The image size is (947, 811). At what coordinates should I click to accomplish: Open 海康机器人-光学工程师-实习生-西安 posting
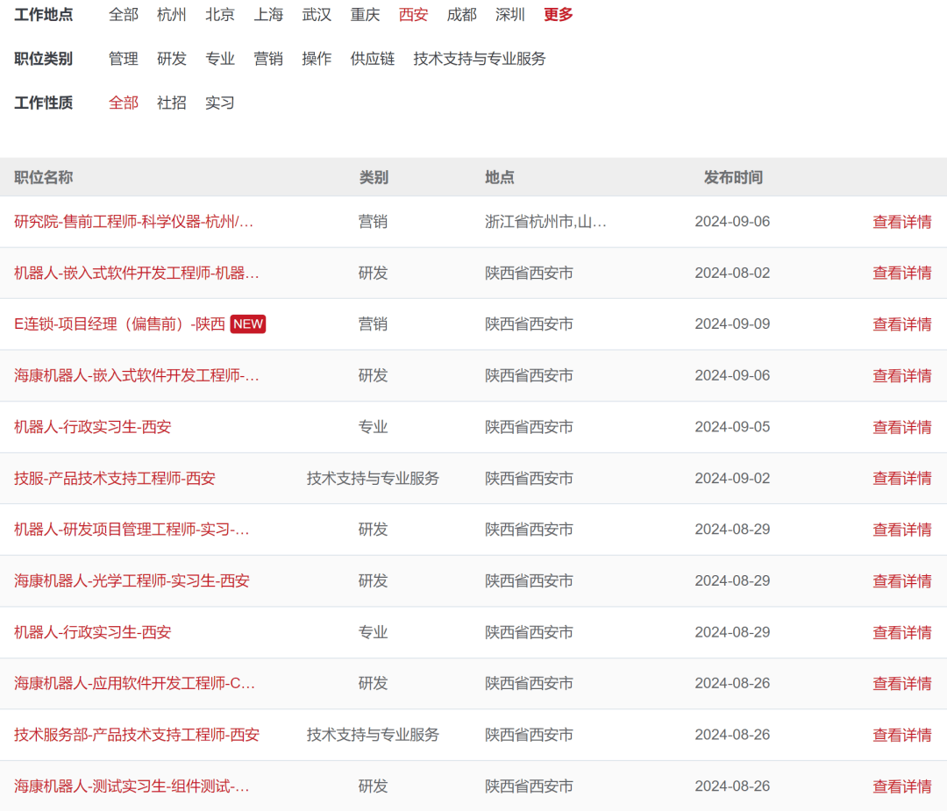pyautogui.click(x=132, y=581)
